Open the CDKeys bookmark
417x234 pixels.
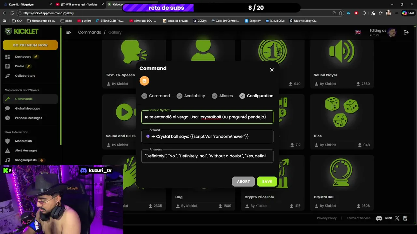(200, 21)
